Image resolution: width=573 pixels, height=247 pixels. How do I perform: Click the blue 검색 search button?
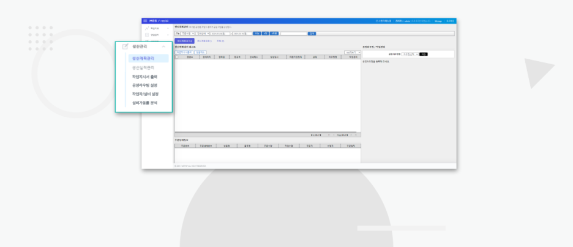312,34
